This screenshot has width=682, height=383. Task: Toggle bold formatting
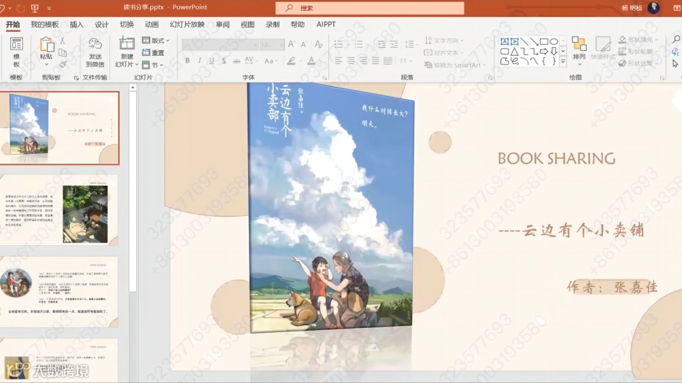[188, 61]
